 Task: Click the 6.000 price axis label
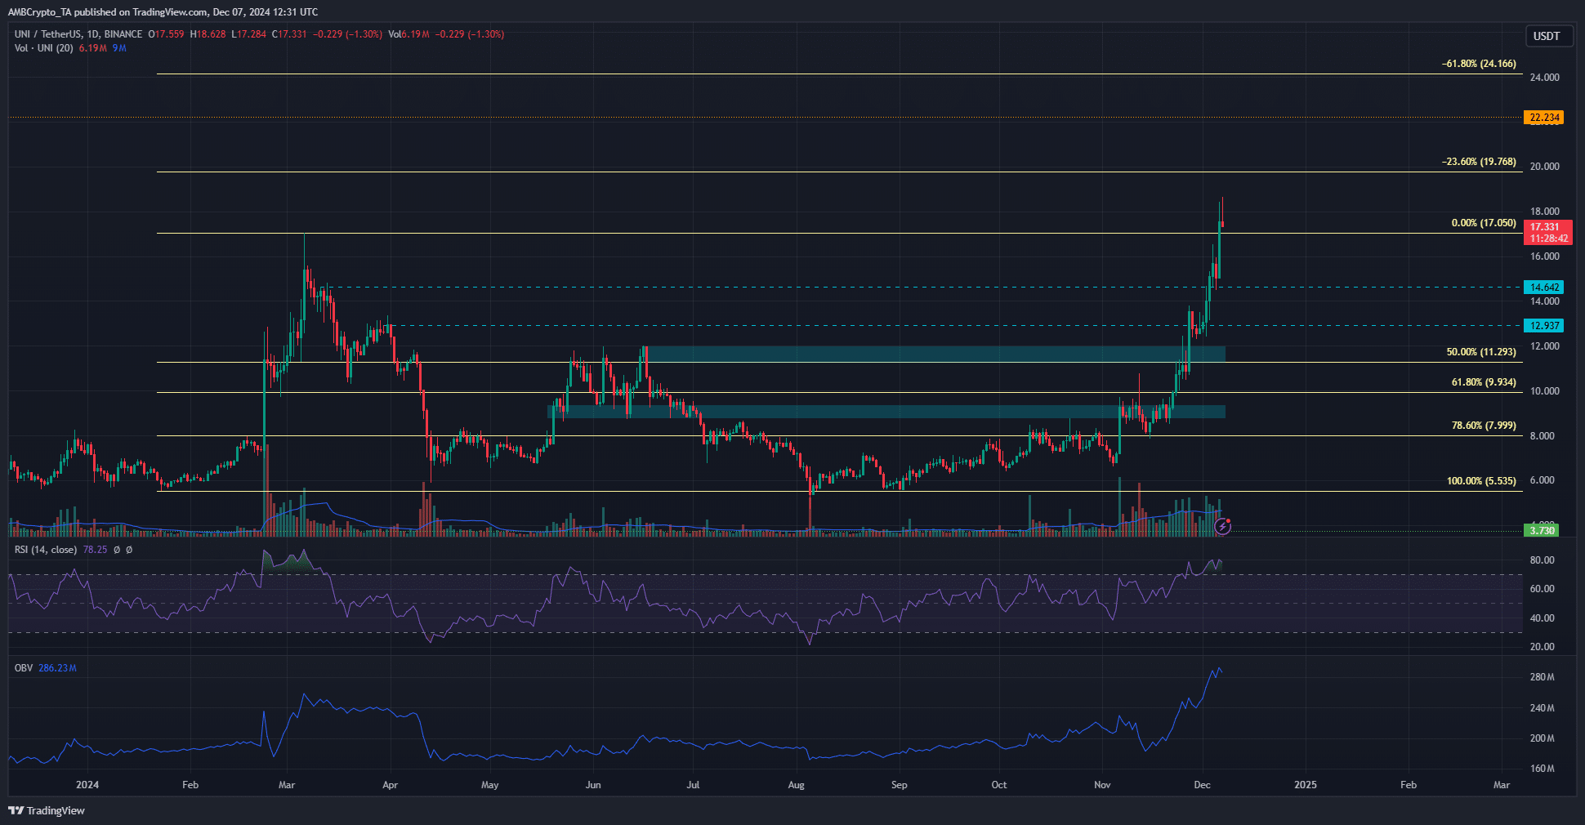point(1542,480)
